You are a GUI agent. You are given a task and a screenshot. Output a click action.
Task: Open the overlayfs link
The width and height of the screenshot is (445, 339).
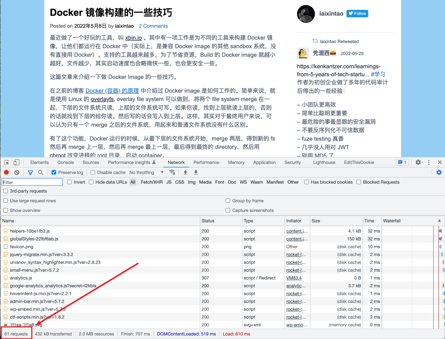pos(102,99)
